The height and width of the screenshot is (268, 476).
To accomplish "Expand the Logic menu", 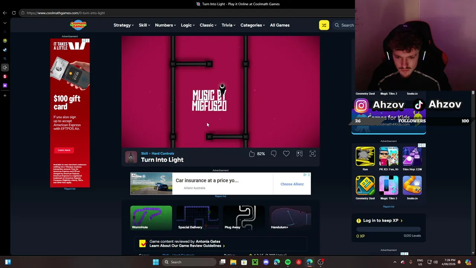I will [x=188, y=25].
